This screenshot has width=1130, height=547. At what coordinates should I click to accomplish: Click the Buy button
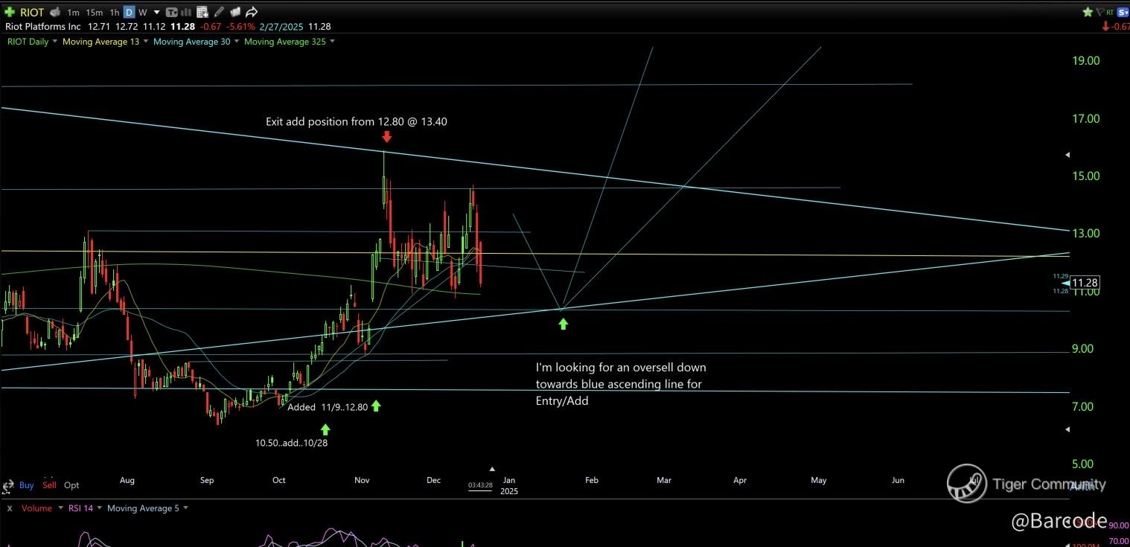click(26, 485)
